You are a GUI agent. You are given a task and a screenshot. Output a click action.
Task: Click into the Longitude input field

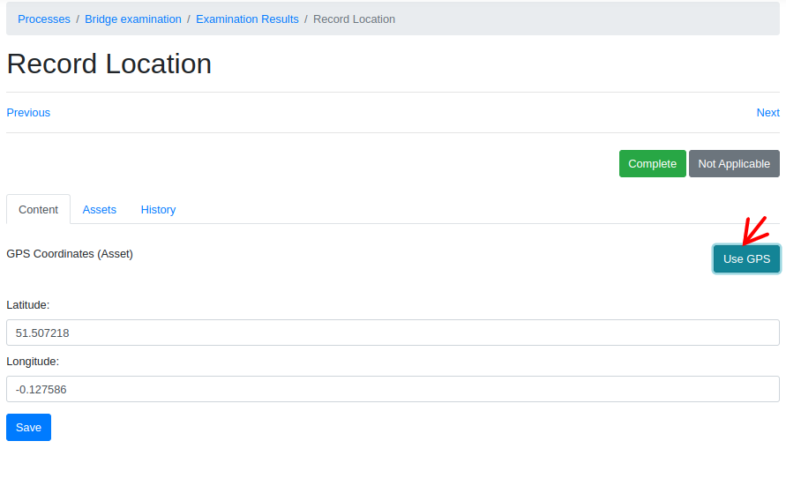coord(393,389)
